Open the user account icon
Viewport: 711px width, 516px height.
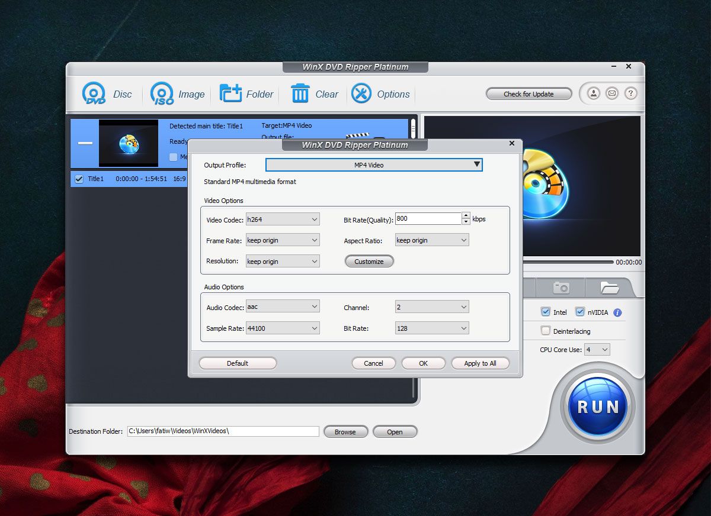pos(593,93)
